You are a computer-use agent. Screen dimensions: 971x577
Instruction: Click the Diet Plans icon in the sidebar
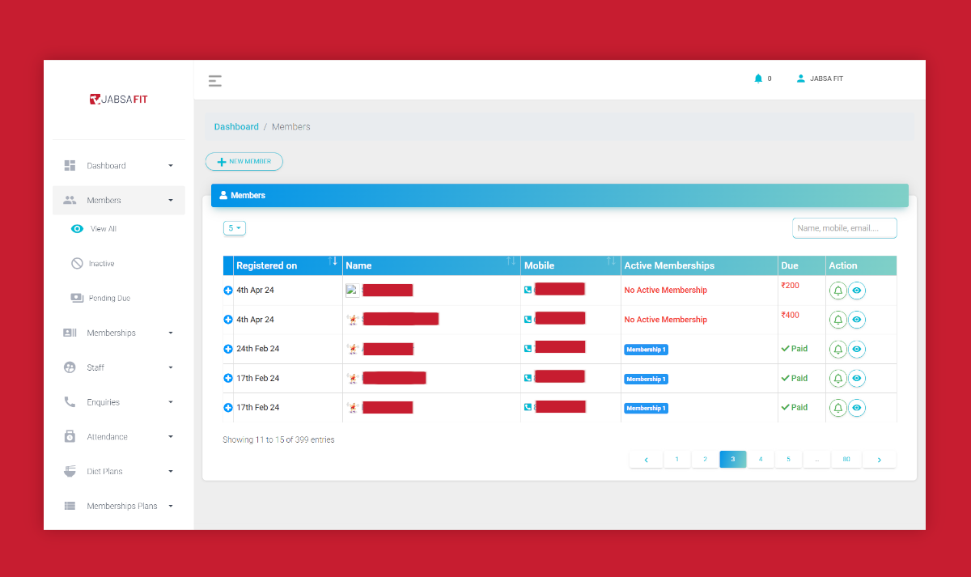click(x=70, y=471)
